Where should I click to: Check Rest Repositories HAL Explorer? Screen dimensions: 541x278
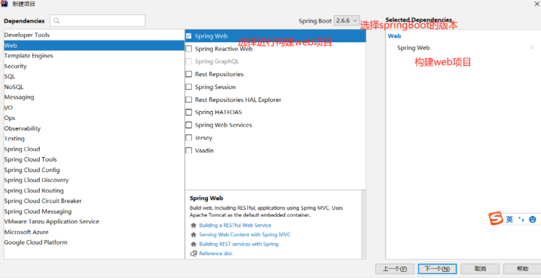189,99
